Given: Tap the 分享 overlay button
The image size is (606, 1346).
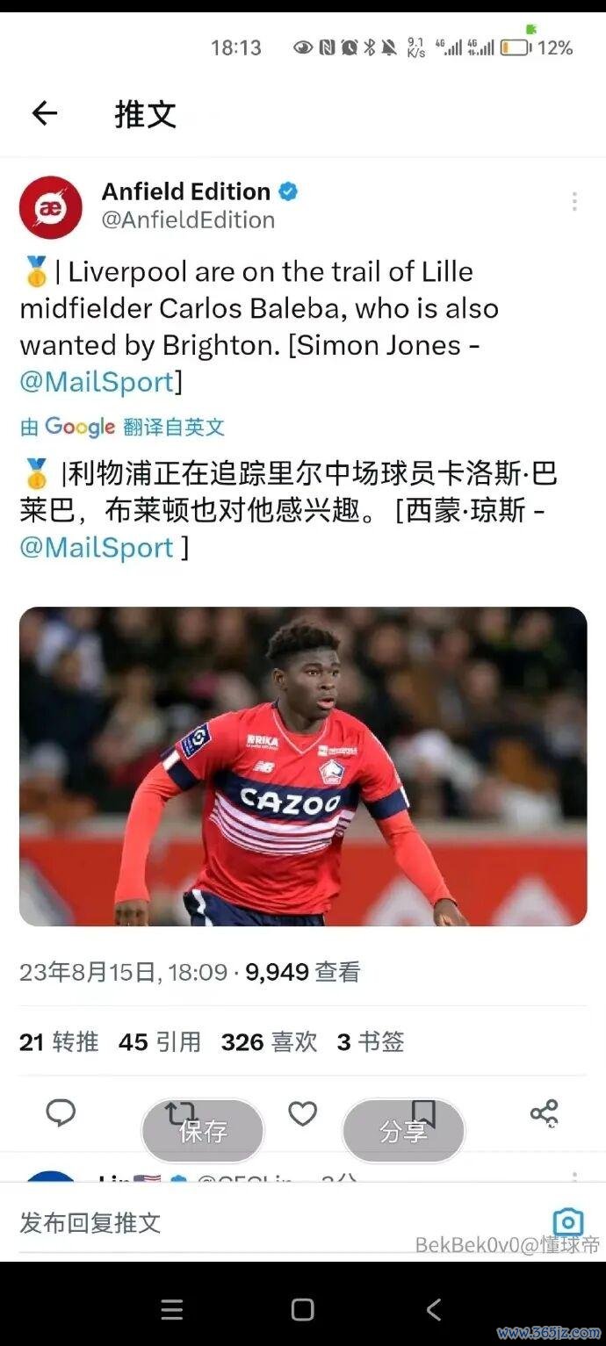Looking at the screenshot, I should 403,1131.
